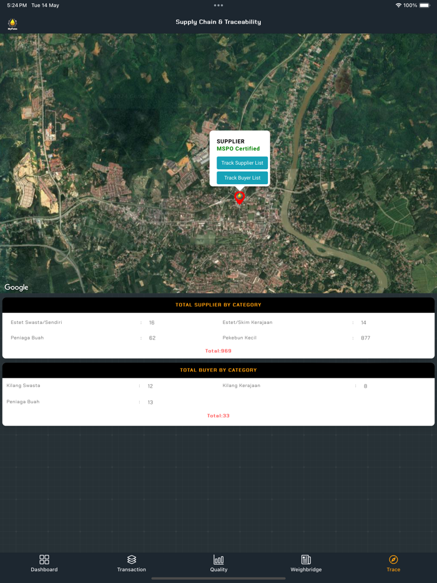Tap the Total Buyer By Category header
Viewport: 437px width, 583px height.
tap(219, 370)
